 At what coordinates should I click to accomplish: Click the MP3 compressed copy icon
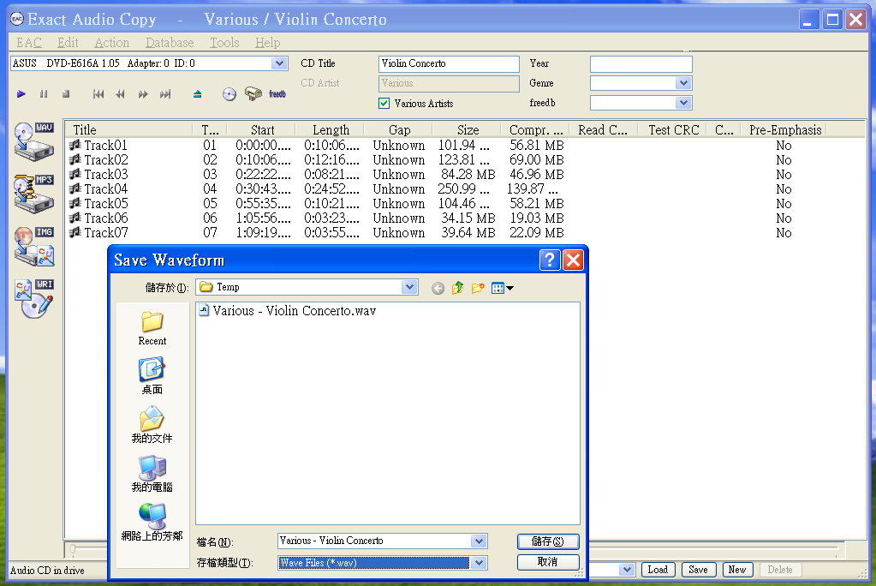[34, 194]
